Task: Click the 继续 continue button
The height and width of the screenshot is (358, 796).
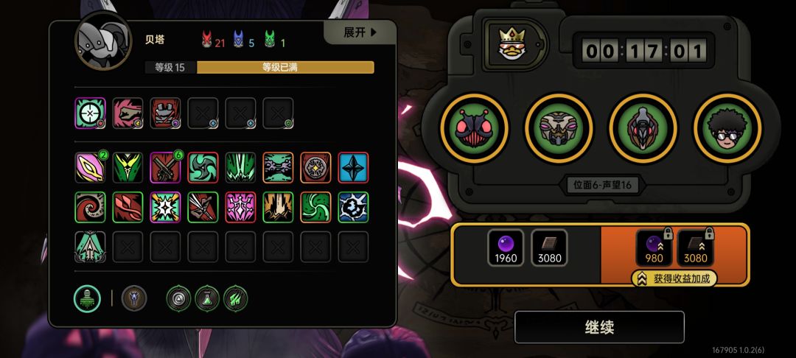Action: [x=599, y=327]
